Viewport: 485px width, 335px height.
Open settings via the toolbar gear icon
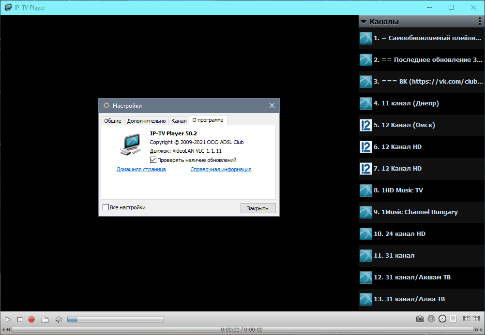(431, 319)
